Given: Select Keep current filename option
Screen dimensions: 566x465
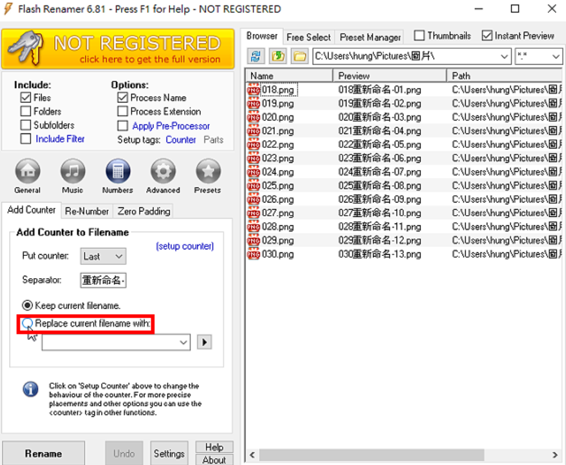Looking at the screenshot, I should click(x=27, y=306).
